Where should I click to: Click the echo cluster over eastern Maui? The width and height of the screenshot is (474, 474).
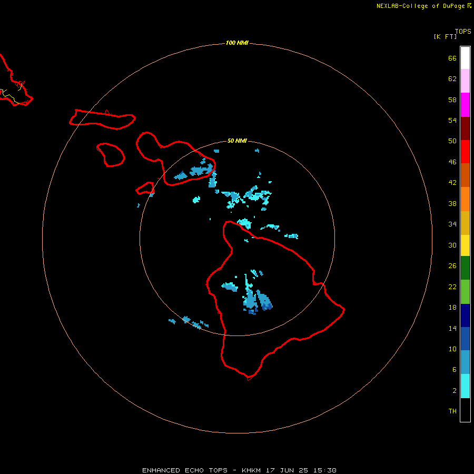pyautogui.click(x=201, y=171)
